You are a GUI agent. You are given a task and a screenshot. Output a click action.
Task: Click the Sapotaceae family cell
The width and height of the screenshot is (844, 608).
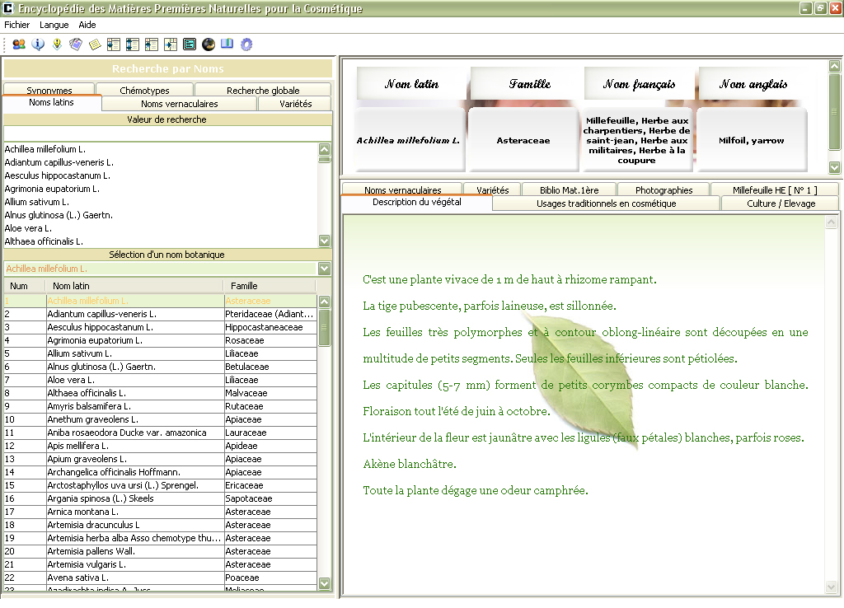(x=270, y=498)
